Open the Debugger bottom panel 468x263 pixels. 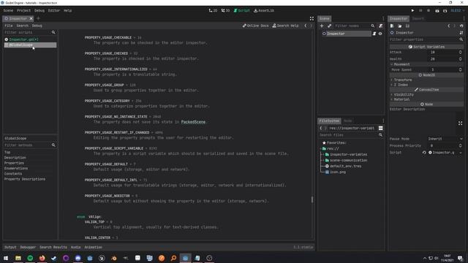click(x=28, y=247)
